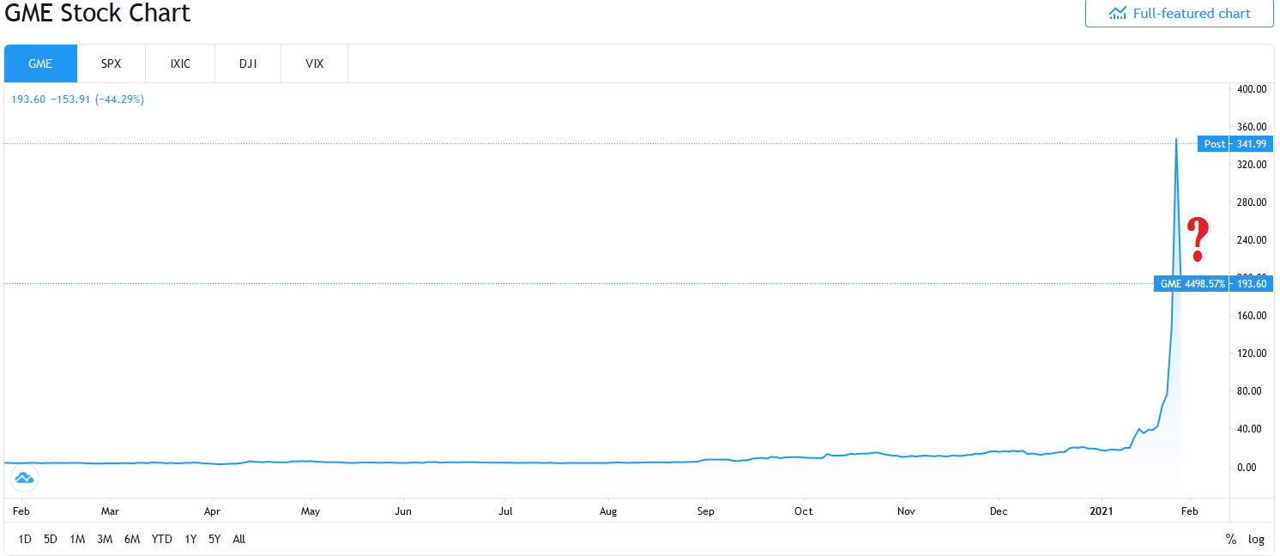Toggle percent scale mode
This screenshot has width=1280, height=556.
pyautogui.click(x=1231, y=540)
